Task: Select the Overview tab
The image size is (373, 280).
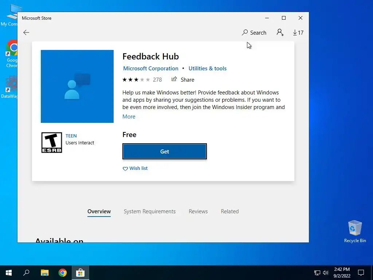Action: pos(99,211)
